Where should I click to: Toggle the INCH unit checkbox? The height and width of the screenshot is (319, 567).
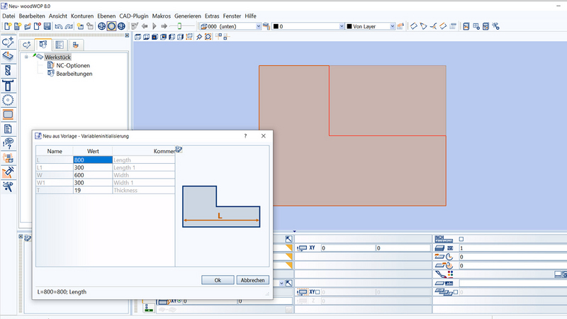(x=461, y=239)
